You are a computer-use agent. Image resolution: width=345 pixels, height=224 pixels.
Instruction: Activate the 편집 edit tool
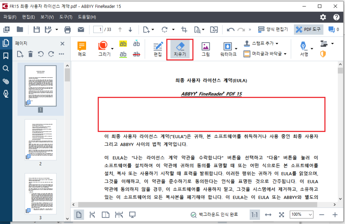click(158, 49)
